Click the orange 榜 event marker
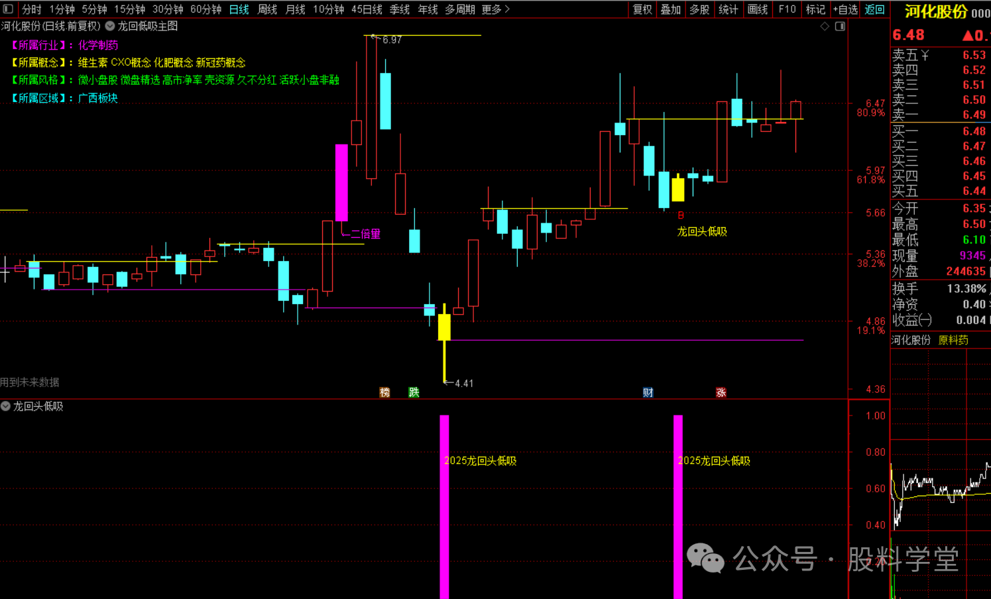The width and height of the screenshot is (991, 599). 384,392
